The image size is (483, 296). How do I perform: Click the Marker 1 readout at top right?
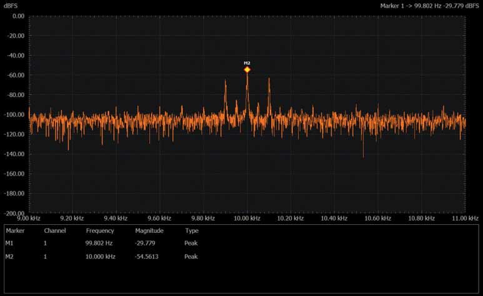430,5
